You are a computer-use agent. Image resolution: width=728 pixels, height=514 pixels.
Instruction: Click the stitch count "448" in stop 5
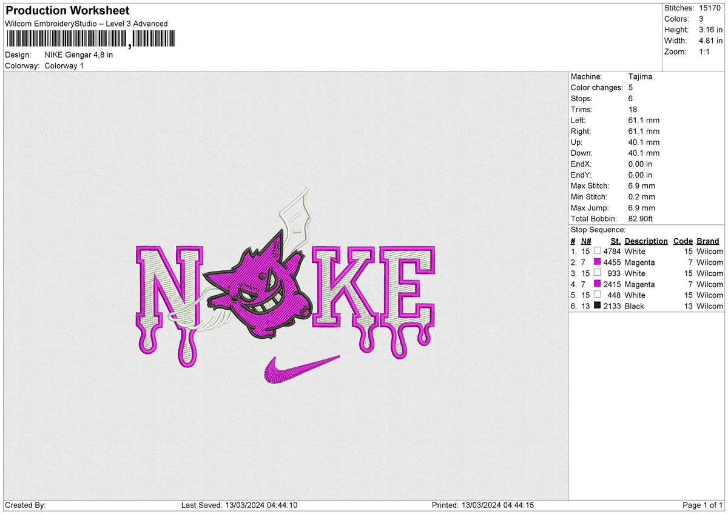615,295
